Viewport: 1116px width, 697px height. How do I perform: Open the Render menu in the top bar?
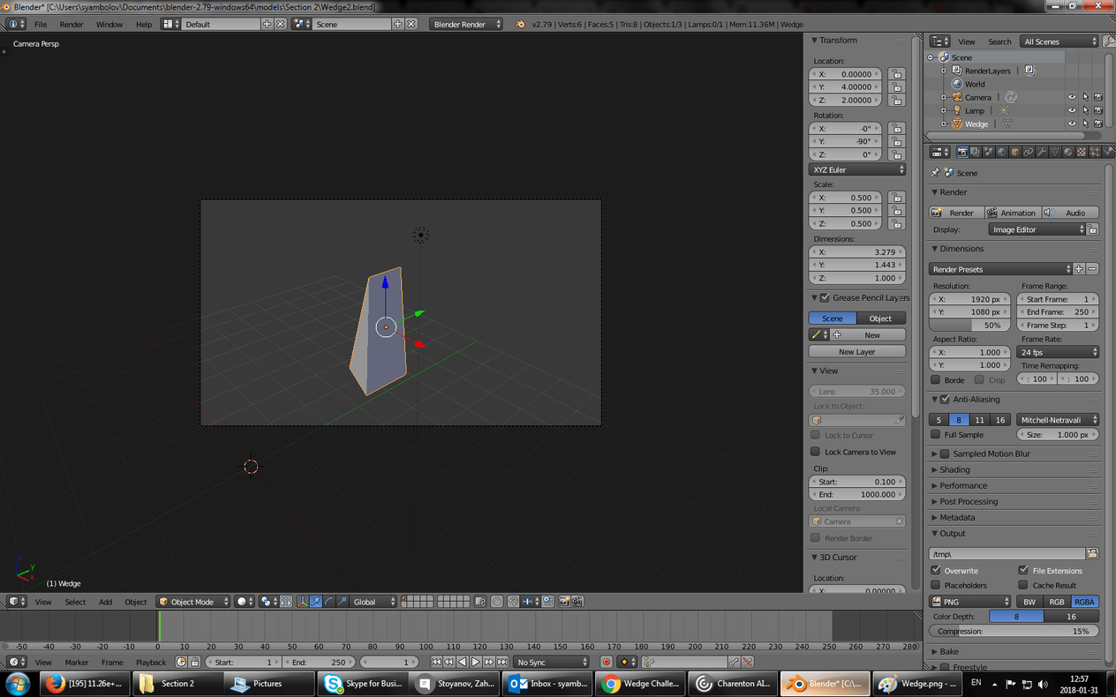click(71, 24)
